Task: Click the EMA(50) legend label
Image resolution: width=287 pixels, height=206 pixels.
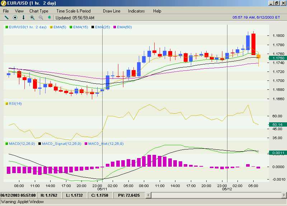Action: pyautogui.click(x=124, y=27)
